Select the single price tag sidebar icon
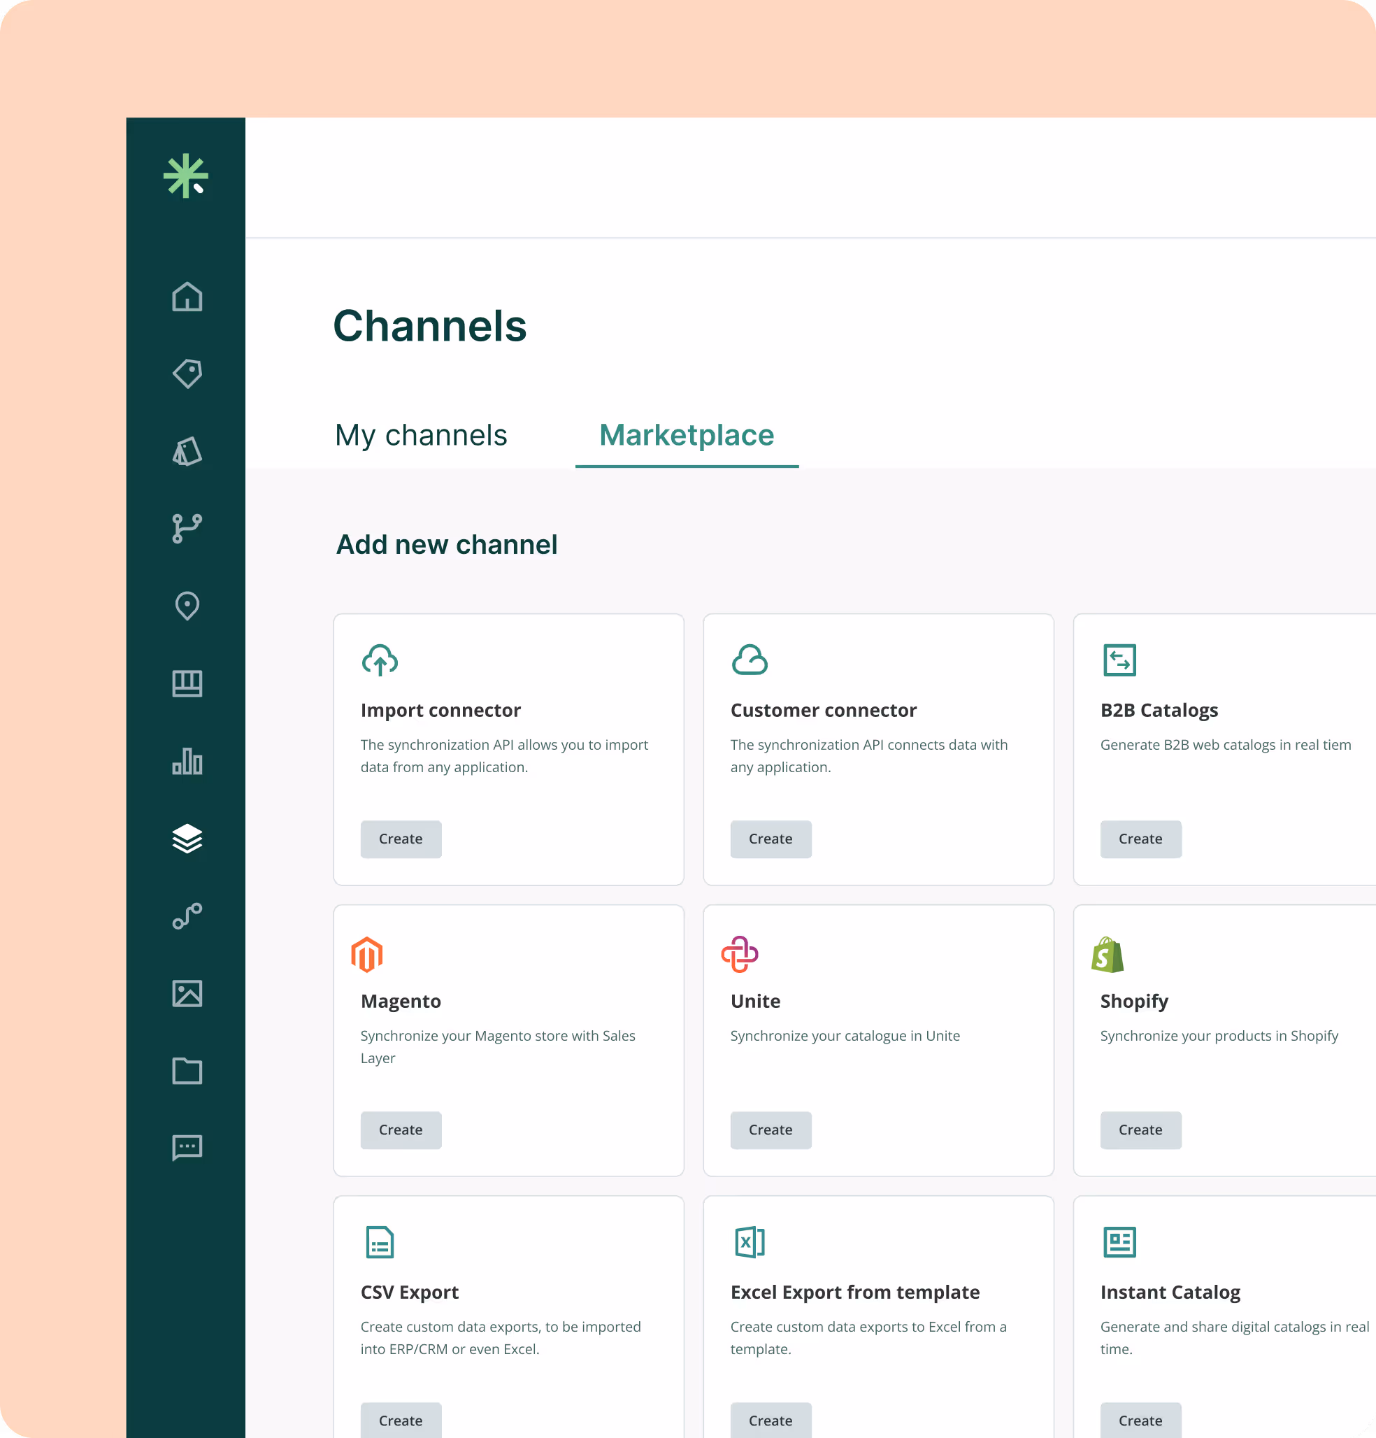1376x1438 pixels. [x=187, y=373]
